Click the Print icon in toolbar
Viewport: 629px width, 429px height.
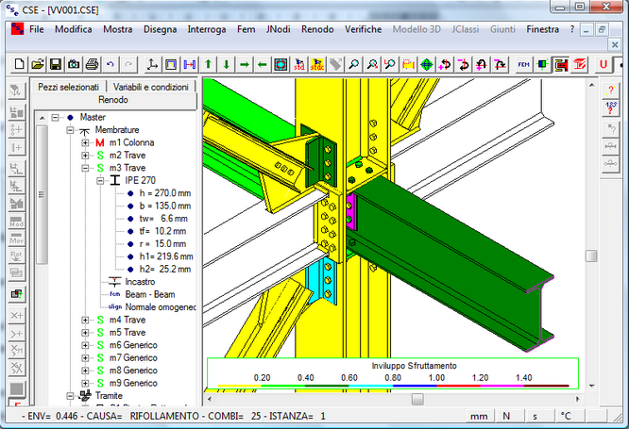[x=92, y=64]
